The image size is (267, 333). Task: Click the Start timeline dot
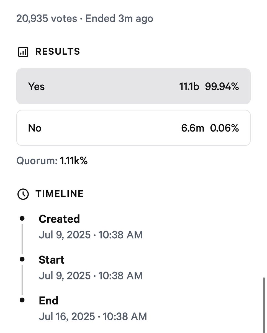click(x=22, y=259)
